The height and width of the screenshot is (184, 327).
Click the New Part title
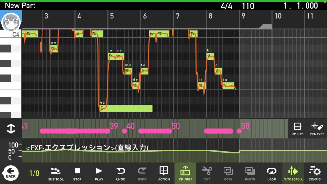point(20,5)
